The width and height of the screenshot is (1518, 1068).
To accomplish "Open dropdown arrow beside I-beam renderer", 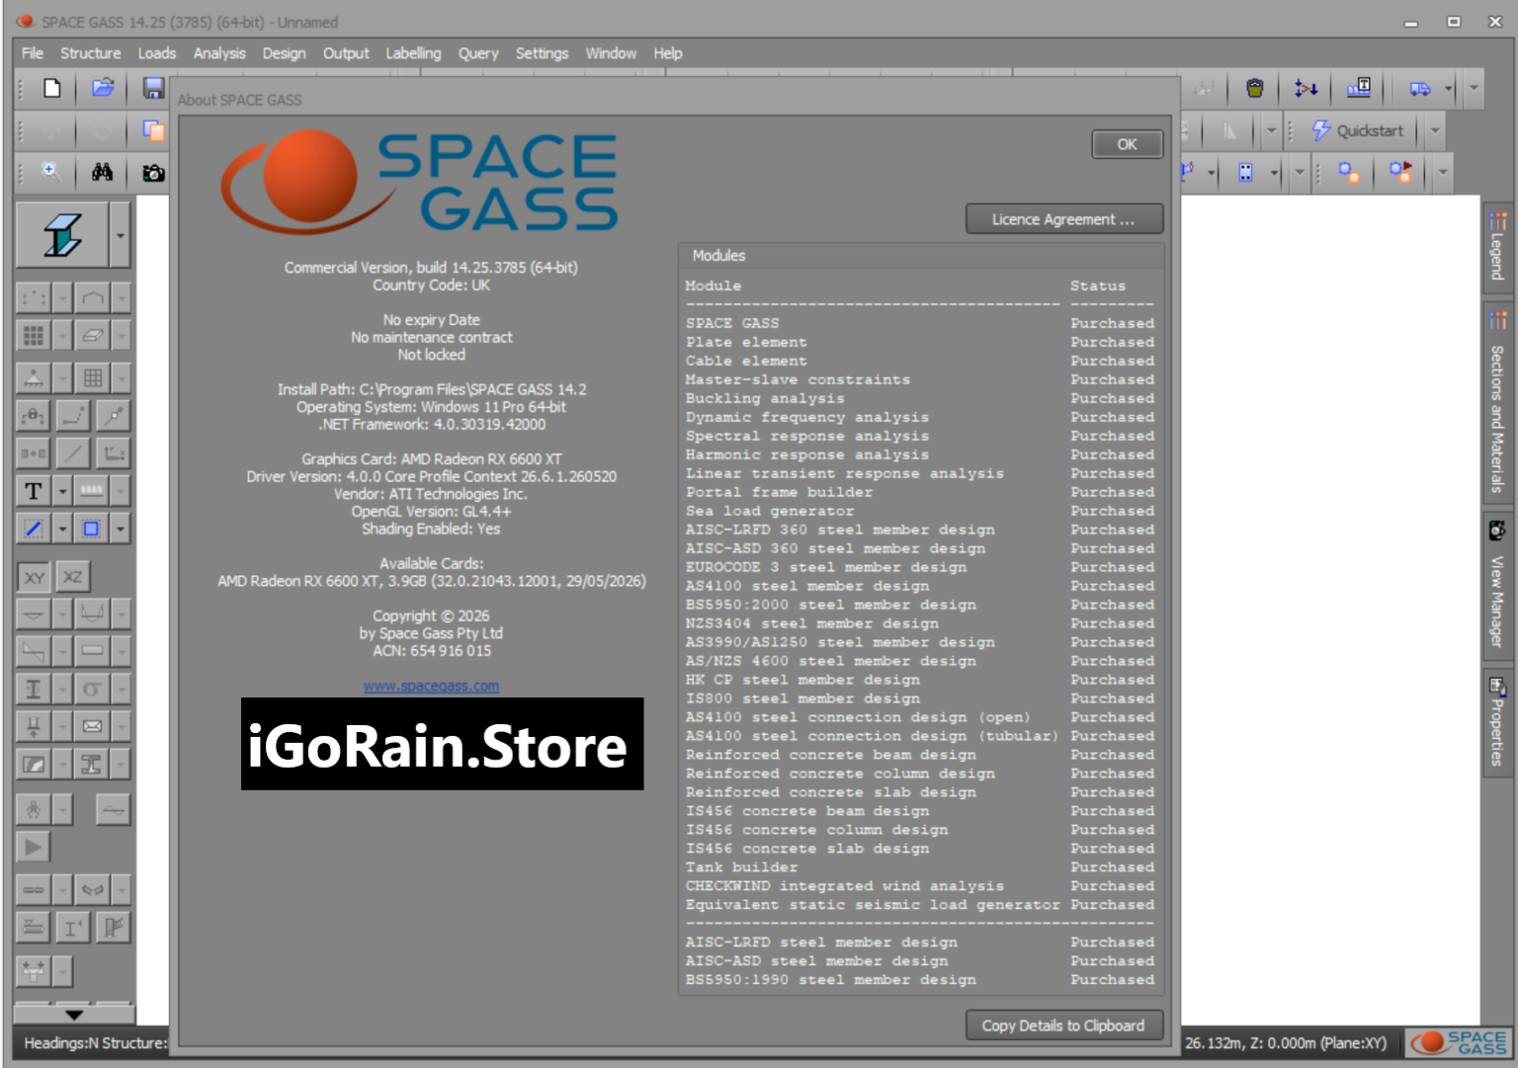I will coord(120,235).
